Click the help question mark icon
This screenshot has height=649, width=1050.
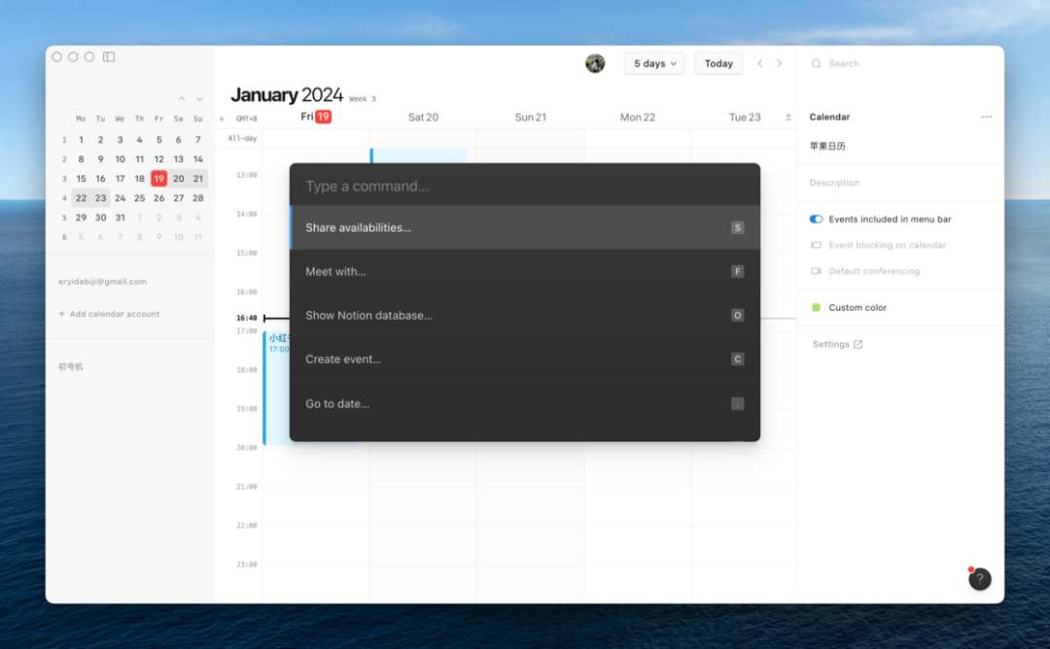(x=980, y=579)
